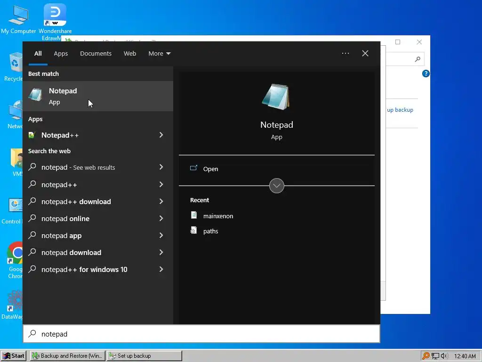
Task: Expand the 'notepad++' web suggestion arrow
Action: click(x=161, y=184)
